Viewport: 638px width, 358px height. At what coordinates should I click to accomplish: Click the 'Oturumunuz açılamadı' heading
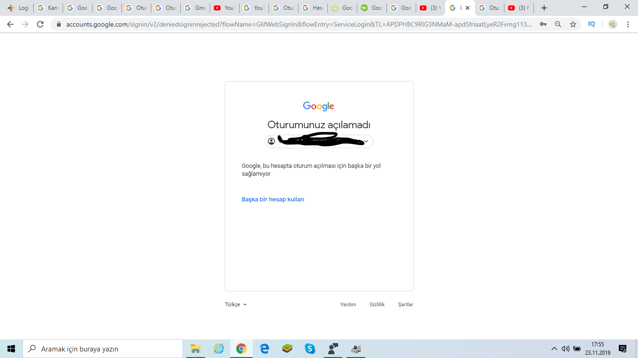click(319, 125)
